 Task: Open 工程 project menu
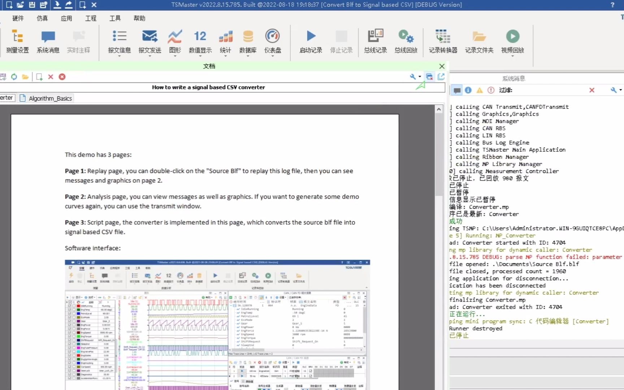[x=91, y=18]
